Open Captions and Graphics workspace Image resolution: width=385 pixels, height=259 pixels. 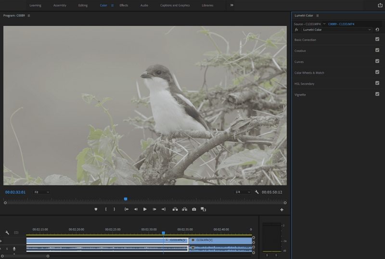pos(175,5)
